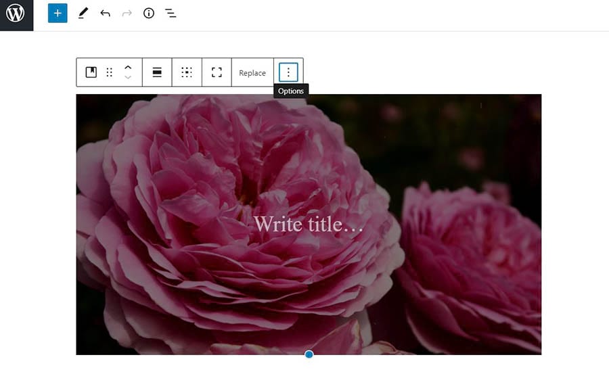This screenshot has height=372, width=609.
Task: Click the Cover block type icon
Action: pyautogui.click(x=91, y=72)
